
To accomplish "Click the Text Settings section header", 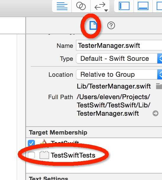I will tap(48, 178).
